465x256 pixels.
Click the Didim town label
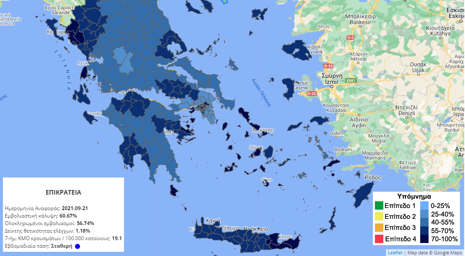[336, 133]
